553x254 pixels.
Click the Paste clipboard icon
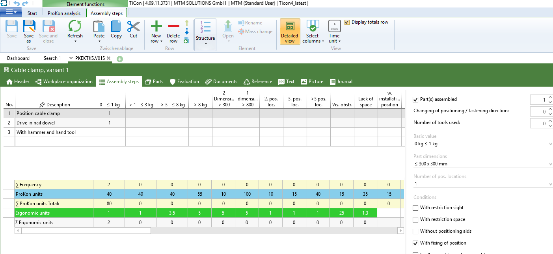(99, 27)
